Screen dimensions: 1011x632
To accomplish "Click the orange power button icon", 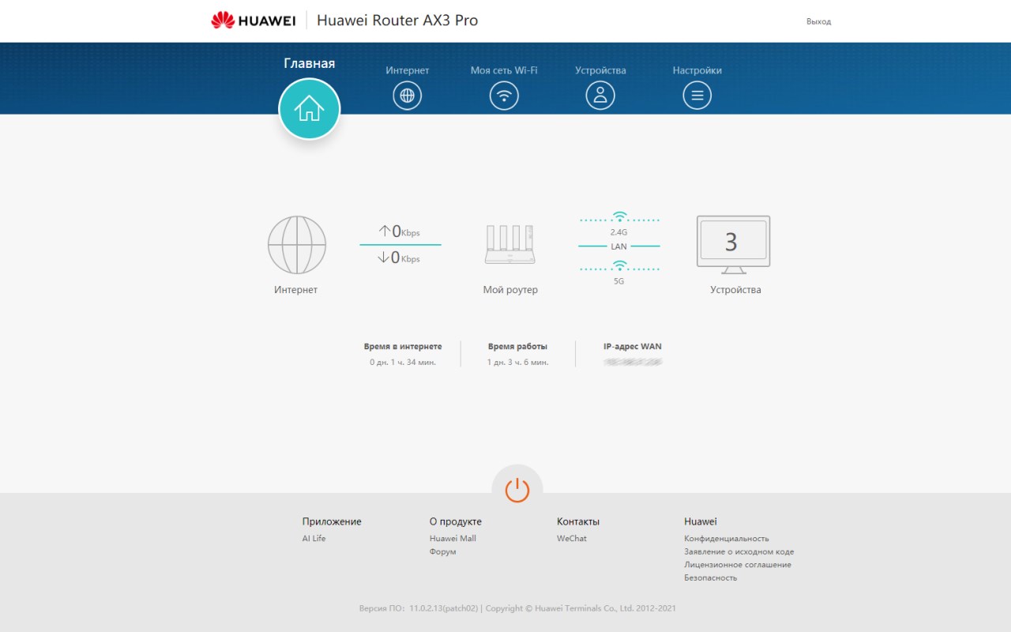I will 517,490.
